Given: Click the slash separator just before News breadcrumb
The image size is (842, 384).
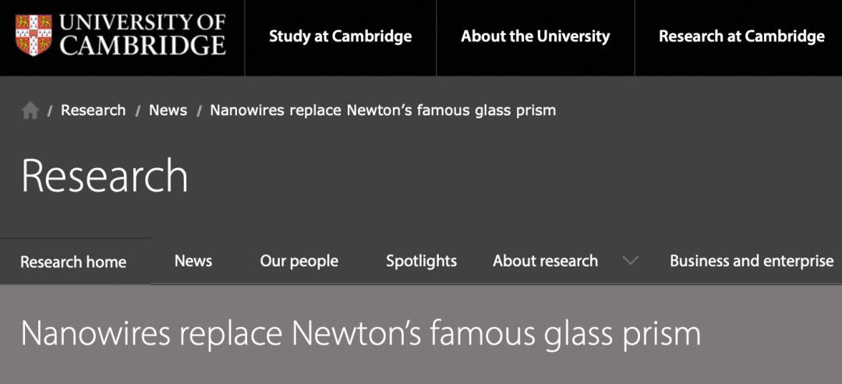Looking at the screenshot, I should (138, 111).
